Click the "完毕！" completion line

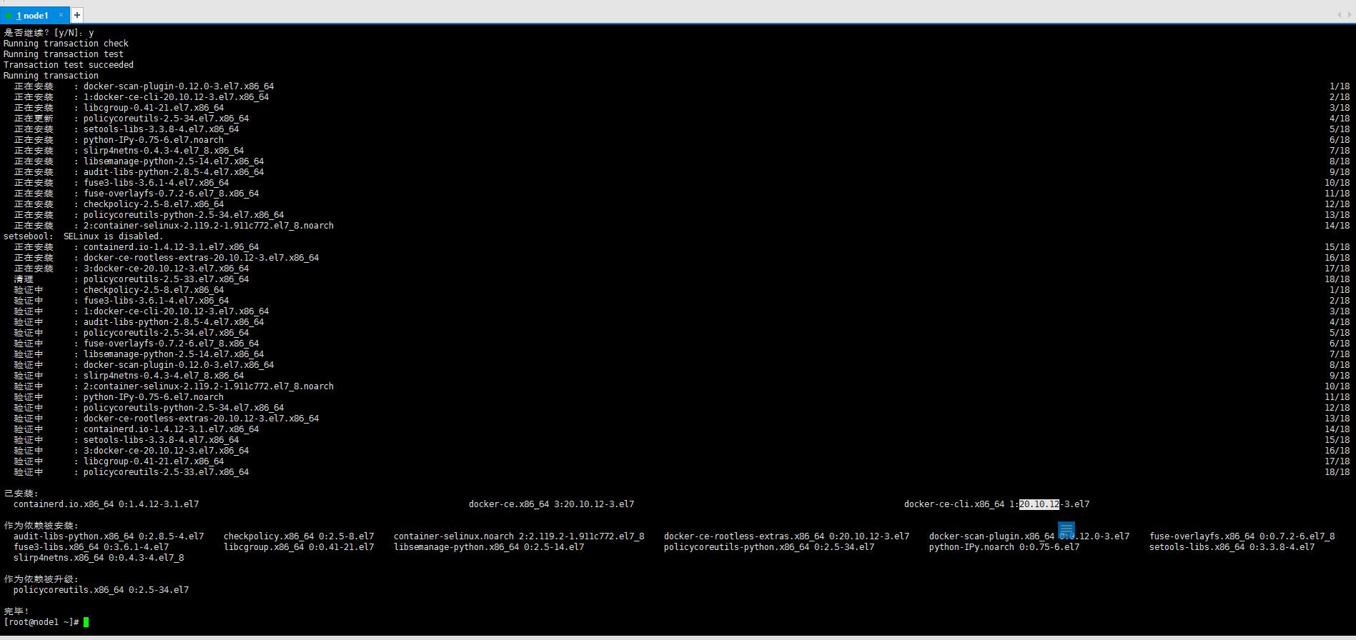pos(16,611)
